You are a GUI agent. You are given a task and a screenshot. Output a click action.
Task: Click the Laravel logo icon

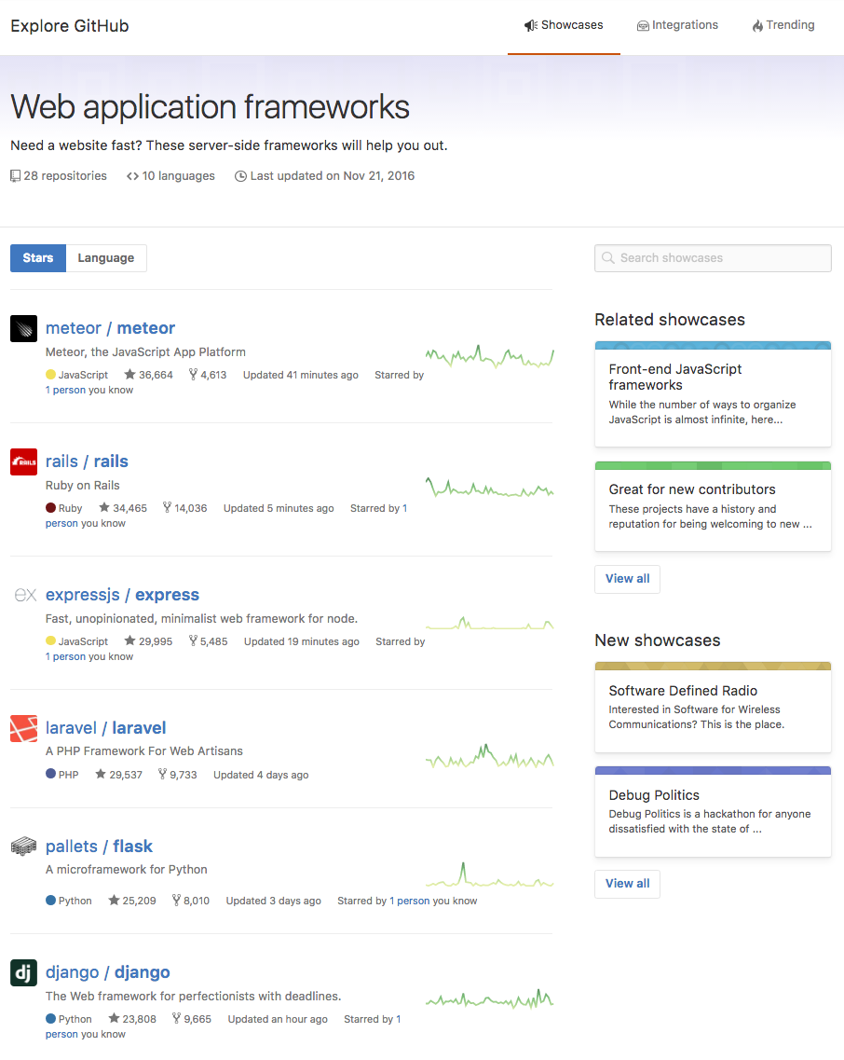tap(23, 728)
